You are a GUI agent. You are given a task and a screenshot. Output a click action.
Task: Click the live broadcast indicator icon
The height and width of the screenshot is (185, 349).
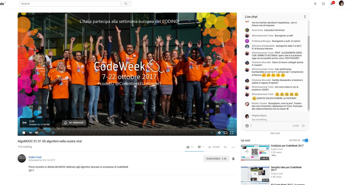pyautogui.click(x=24, y=123)
